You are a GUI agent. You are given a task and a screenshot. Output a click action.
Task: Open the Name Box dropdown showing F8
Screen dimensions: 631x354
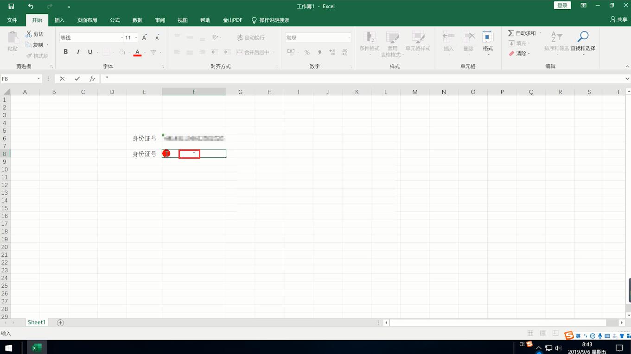click(38, 79)
